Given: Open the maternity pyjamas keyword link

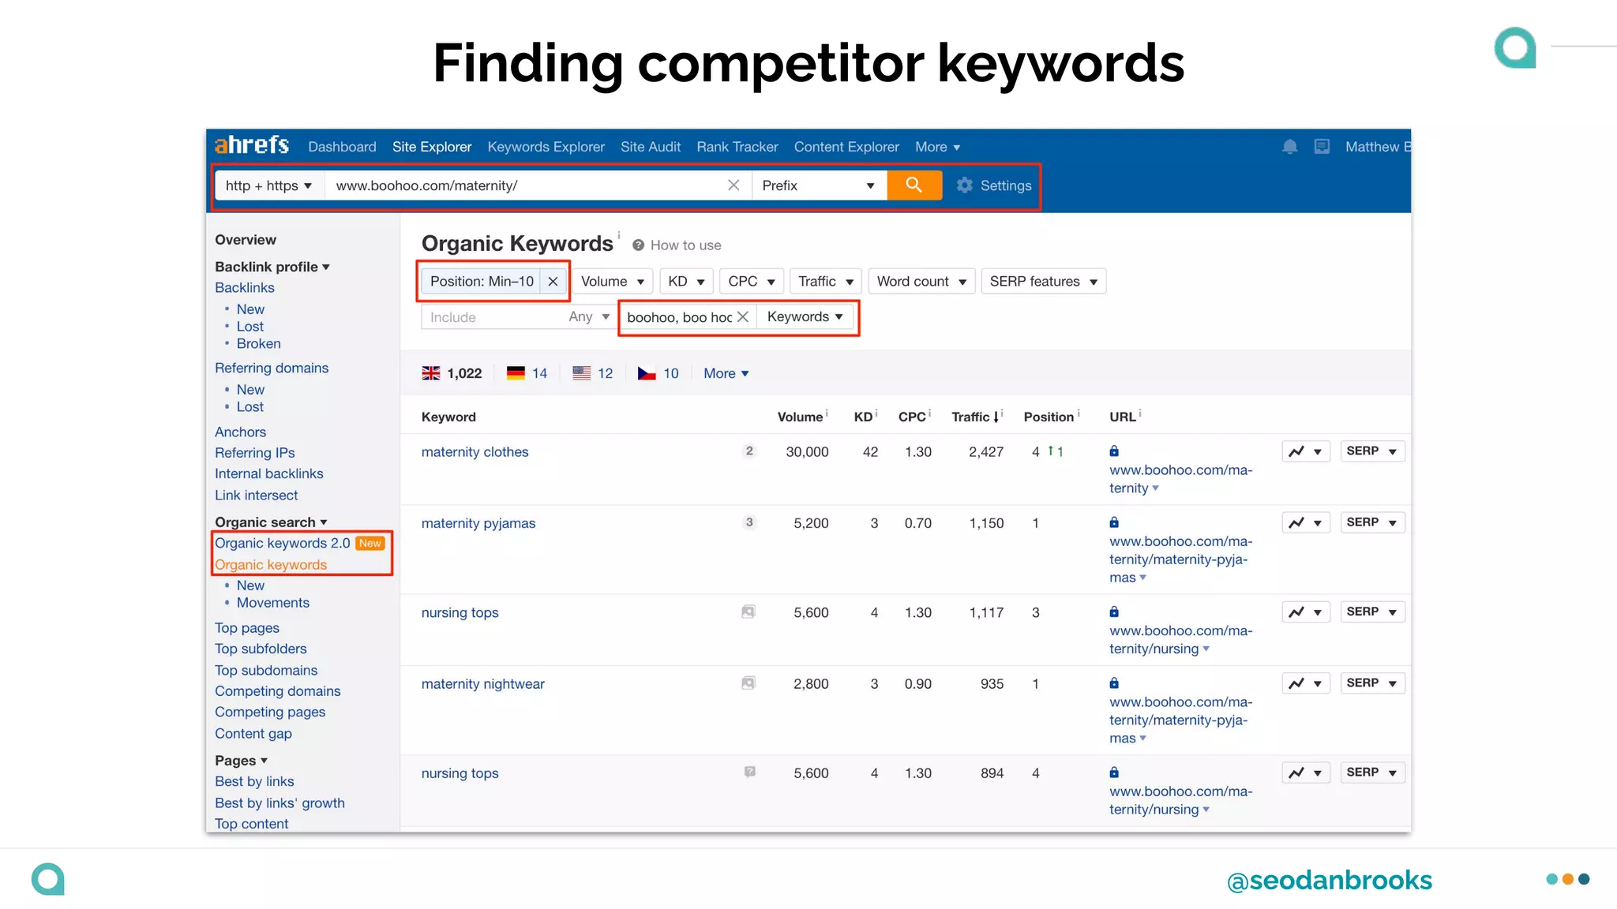Looking at the screenshot, I should 478,523.
